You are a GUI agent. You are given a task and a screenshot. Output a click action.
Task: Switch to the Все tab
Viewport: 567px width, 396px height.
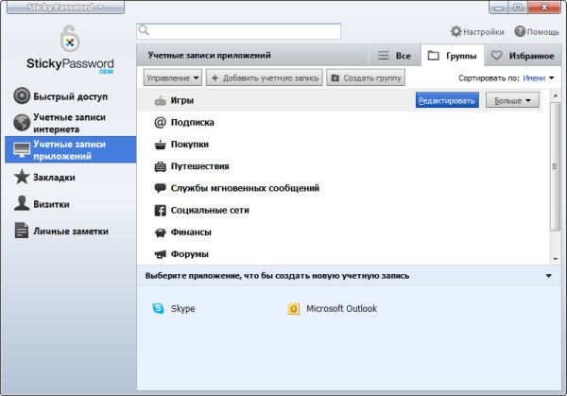[393, 56]
